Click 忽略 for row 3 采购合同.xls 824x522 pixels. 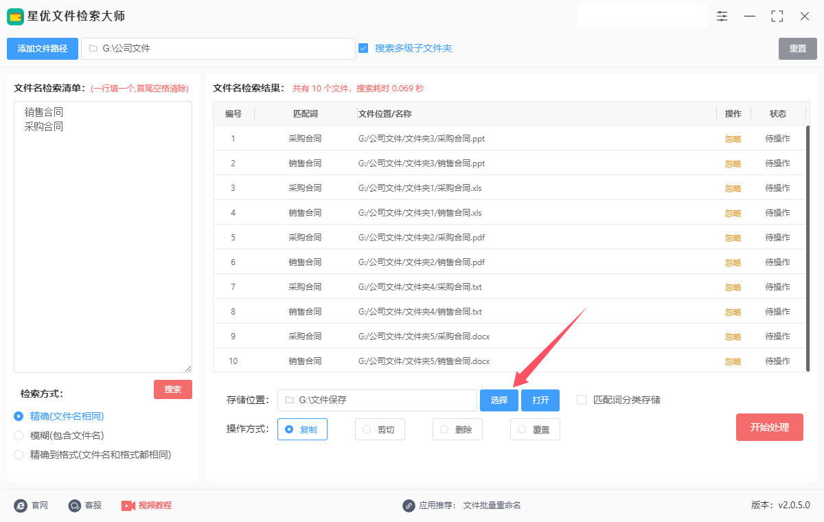733,188
